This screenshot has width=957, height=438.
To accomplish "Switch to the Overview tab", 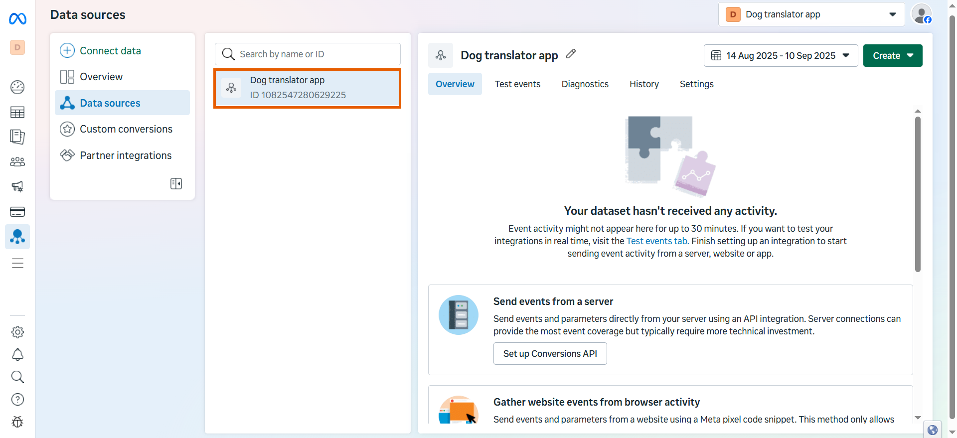I will tap(455, 84).
